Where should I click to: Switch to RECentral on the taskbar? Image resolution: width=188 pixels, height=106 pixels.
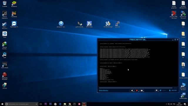point(84,104)
